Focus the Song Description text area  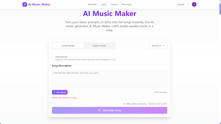[110, 79]
